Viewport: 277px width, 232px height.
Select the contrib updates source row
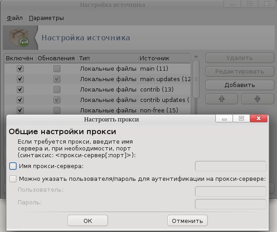point(97,100)
